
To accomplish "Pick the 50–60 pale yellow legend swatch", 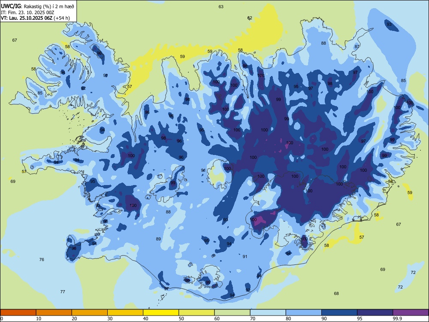I will pyautogui.click(x=196, y=313).
